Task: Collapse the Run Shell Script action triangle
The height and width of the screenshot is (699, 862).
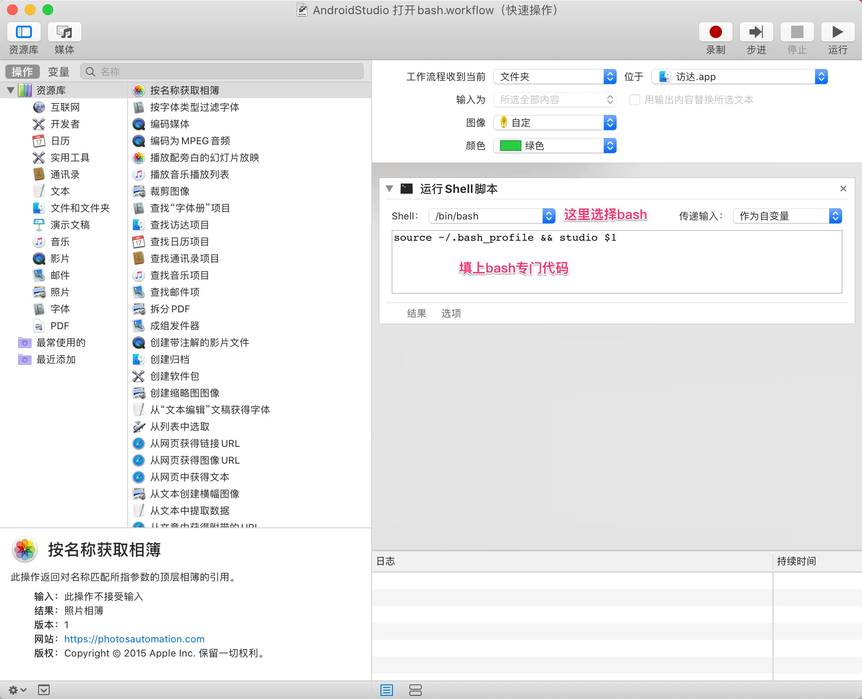Action: 389,189
